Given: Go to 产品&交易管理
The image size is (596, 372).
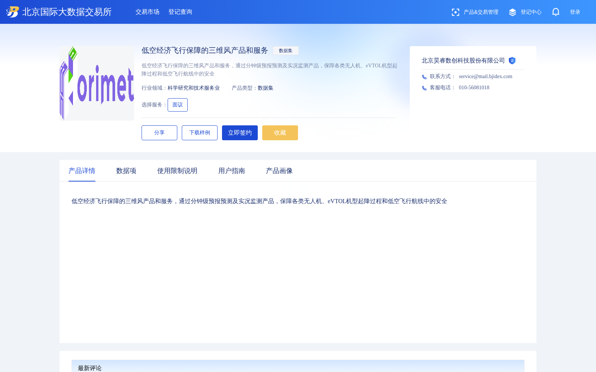Looking at the screenshot, I should (481, 12).
